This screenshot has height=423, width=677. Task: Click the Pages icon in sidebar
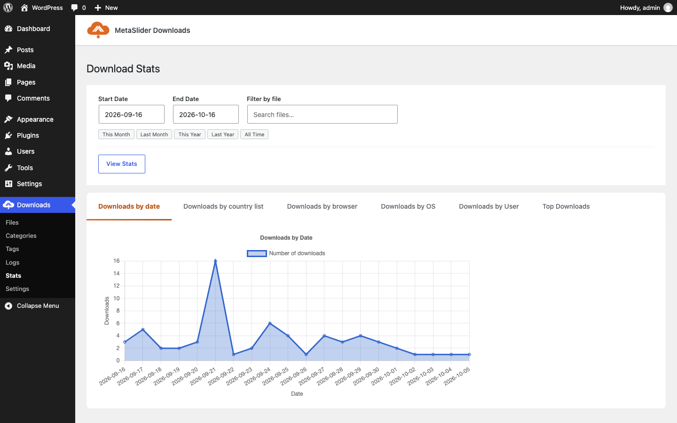click(x=8, y=82)
